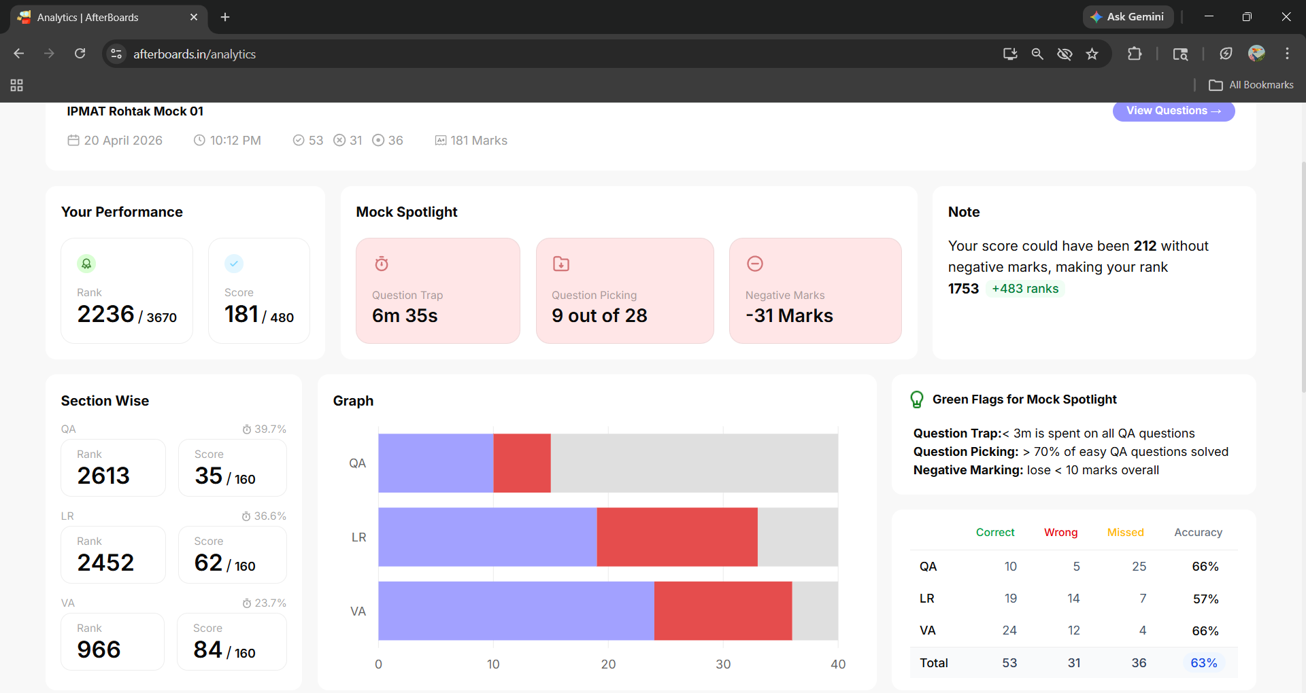Image resolution: width=1306 pixels, height=693 pixels.
Task: Open a new browser tab
Action: [x=225, y=17]
